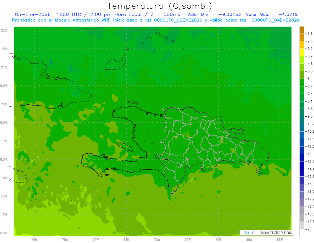Pick the orange swatch between -1.8 and -2.5
The width and height of the screenshot is (314, 243).
[302, 37]
